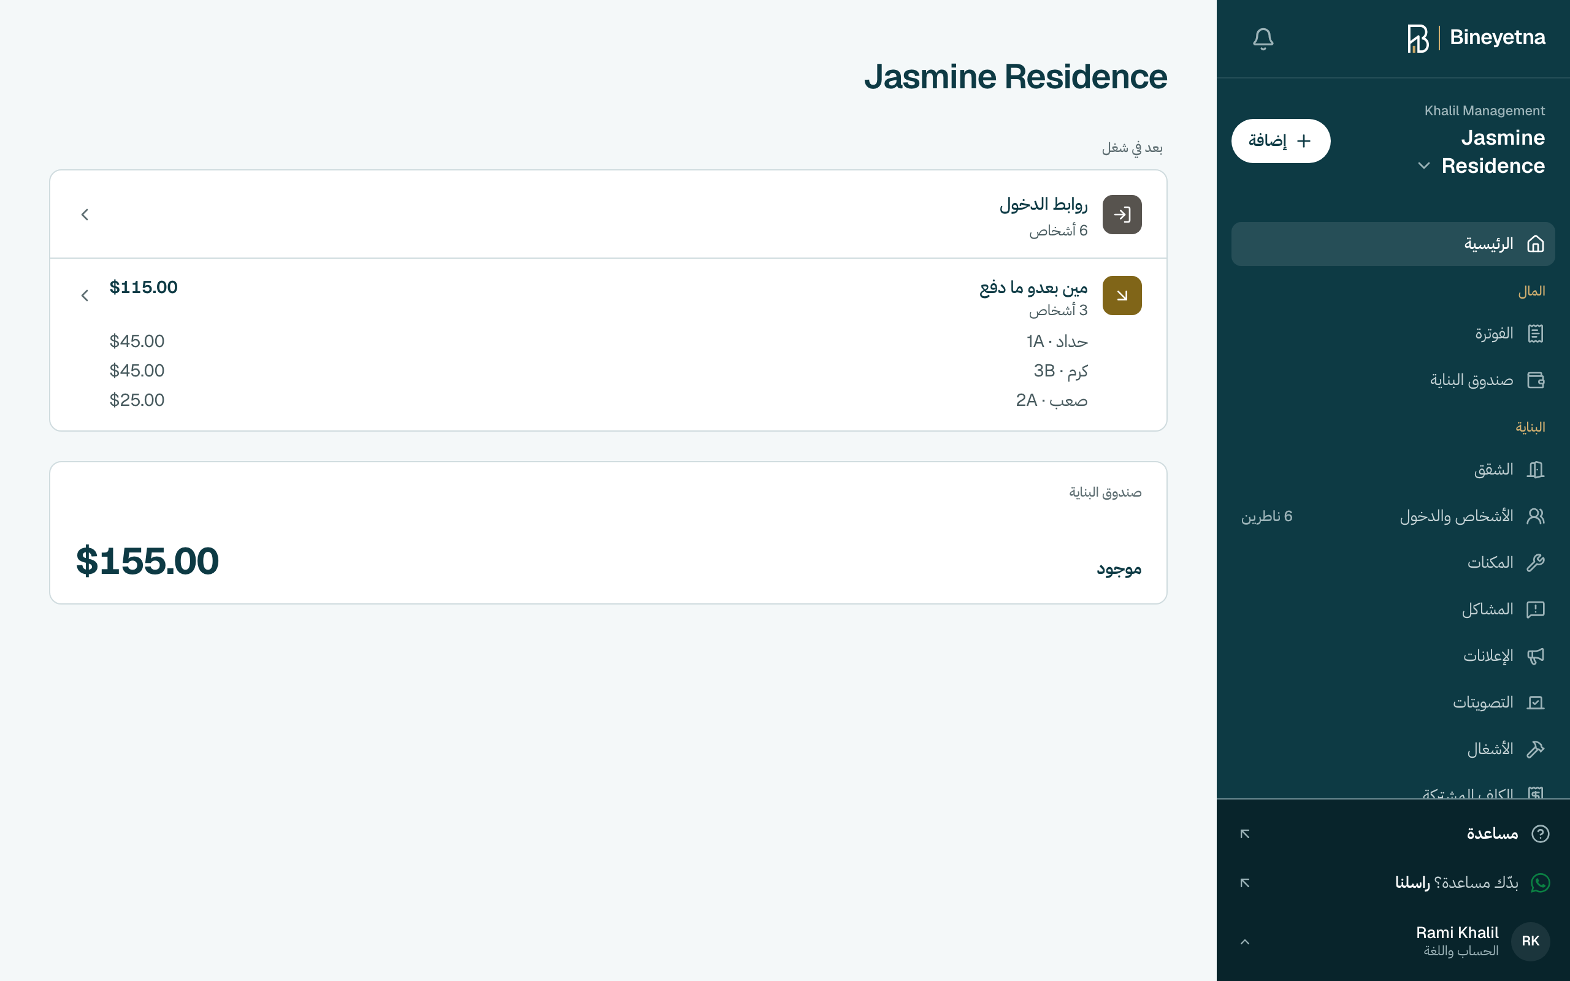1570x981 pixels.
Task: Click the RK avatar
Action: [x=1530, y=941]
